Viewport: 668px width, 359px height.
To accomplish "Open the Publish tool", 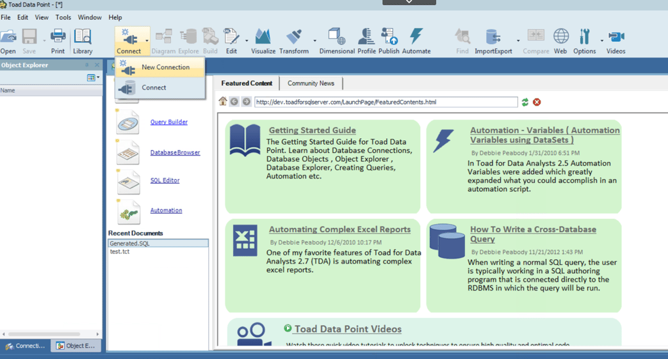I will [x=389, y=41].
